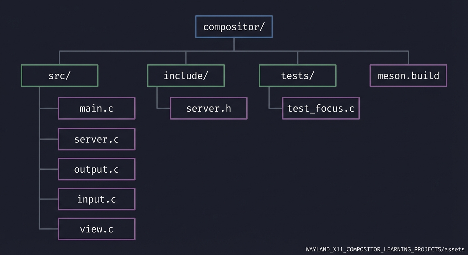Image resolution: width=468 pixels, height=255 pixels.
Task: Click the branch line left of main.c
Action: coord(48,108)
